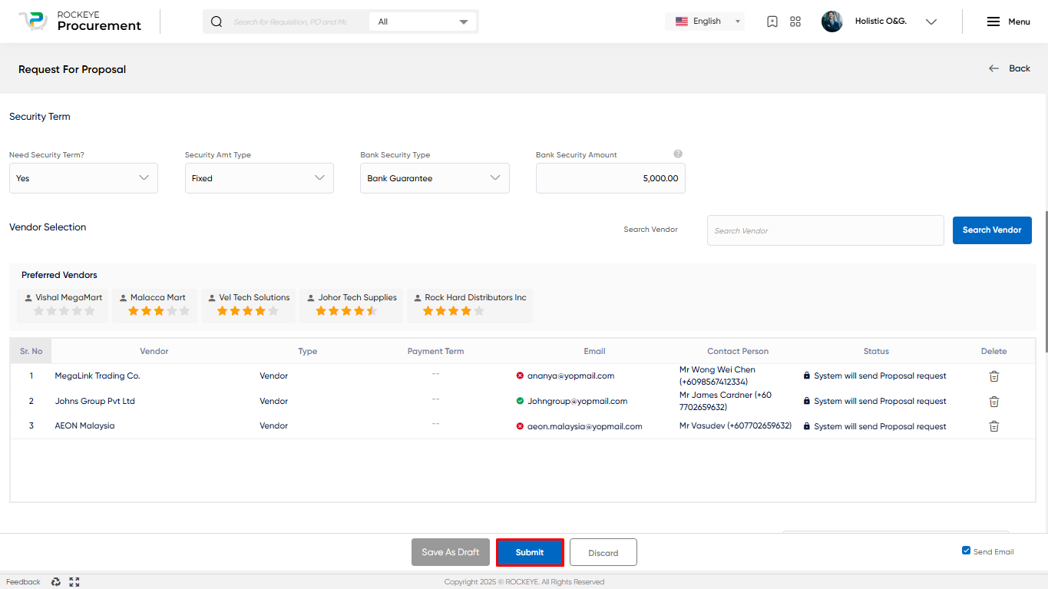Click the global search input box

pyautogui.click(x=290, y=22)
